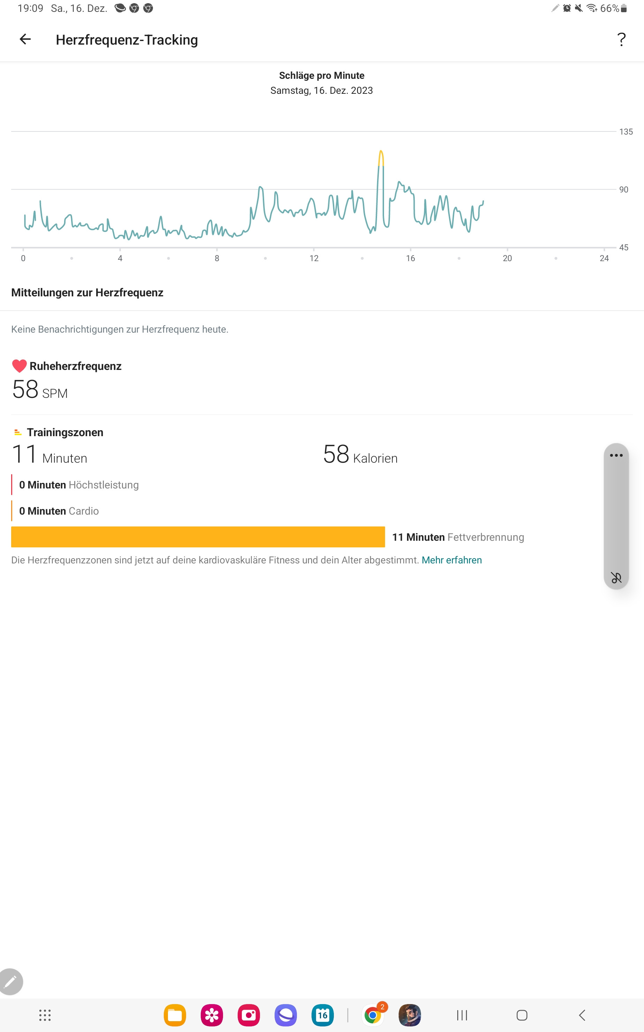
Task: Launch the red Camera app
Action: point(249,1015)
